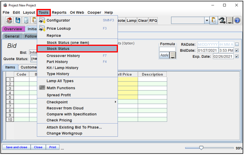Click the Clear toolbar button
Image resolution: width=244 pixels, height=155 pixels.
[x=143, y=21]
